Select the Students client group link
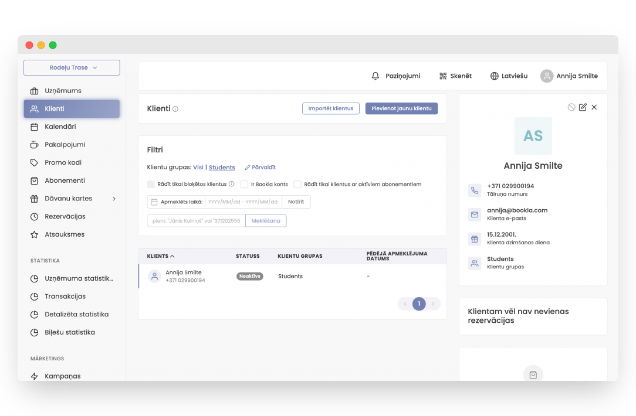Viewport: 636px width, 416px height. click(222, 168)
